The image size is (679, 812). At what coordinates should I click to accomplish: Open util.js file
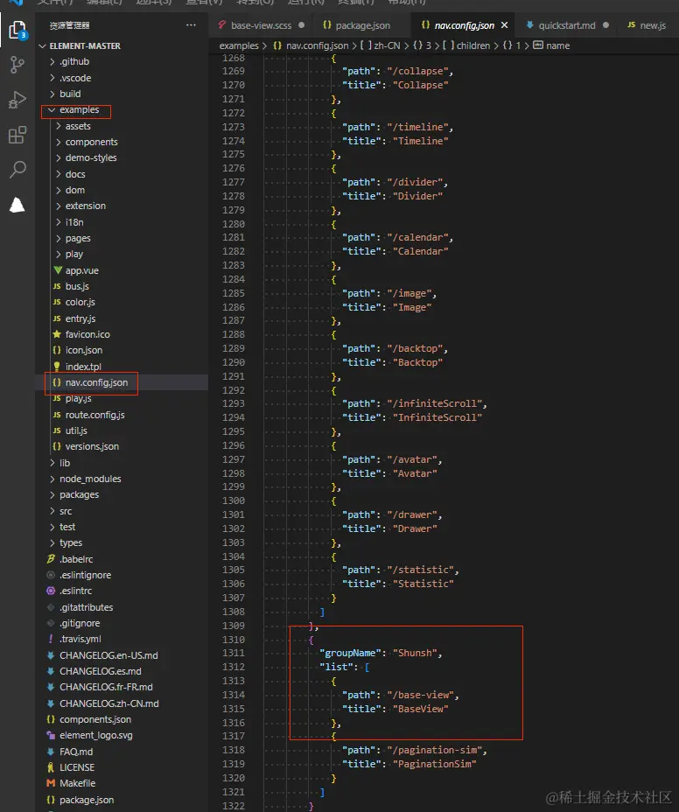[x=76, y=430]
